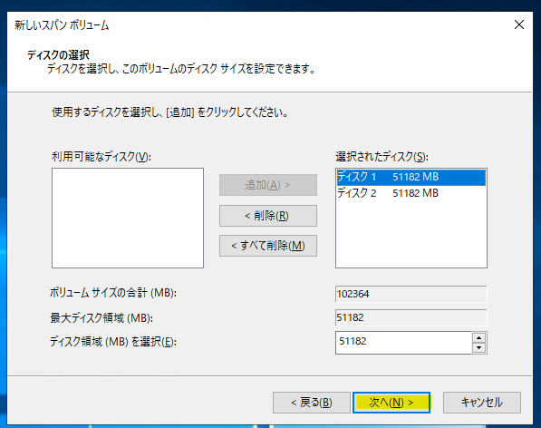
Task: Increase disk space with the up spinner arrow
Action: 478,337
